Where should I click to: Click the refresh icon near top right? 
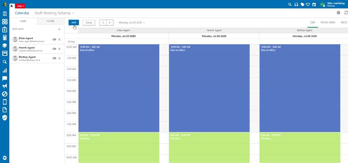click(345, 13)
